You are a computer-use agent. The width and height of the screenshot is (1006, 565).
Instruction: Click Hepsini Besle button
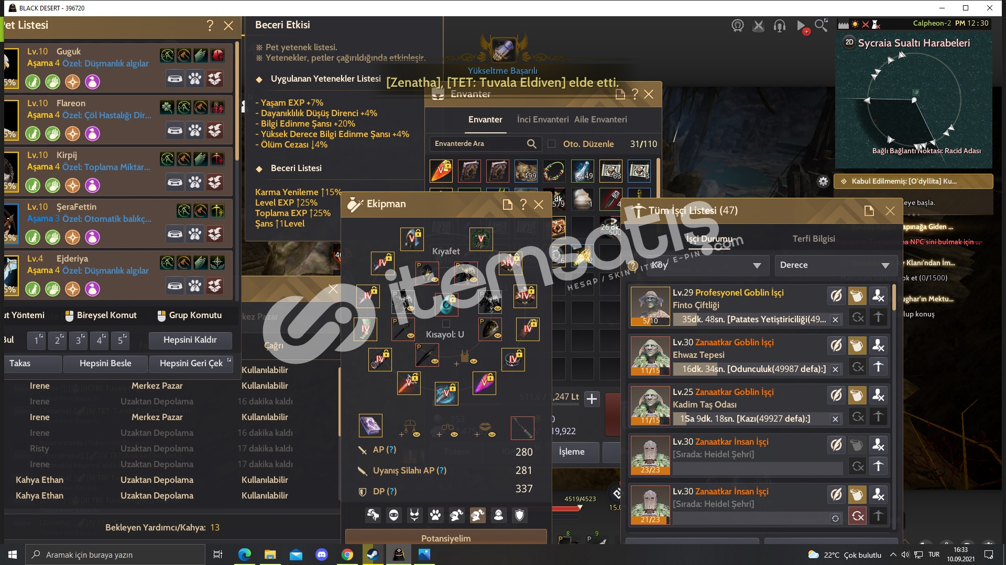105,364
